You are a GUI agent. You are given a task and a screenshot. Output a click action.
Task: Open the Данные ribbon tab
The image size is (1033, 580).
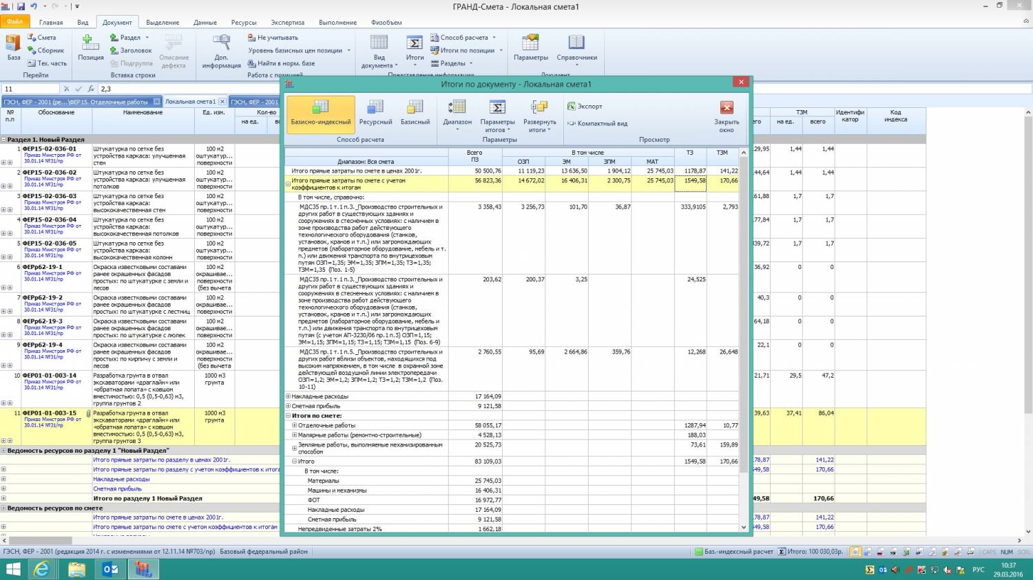click(x=205, y=23)
